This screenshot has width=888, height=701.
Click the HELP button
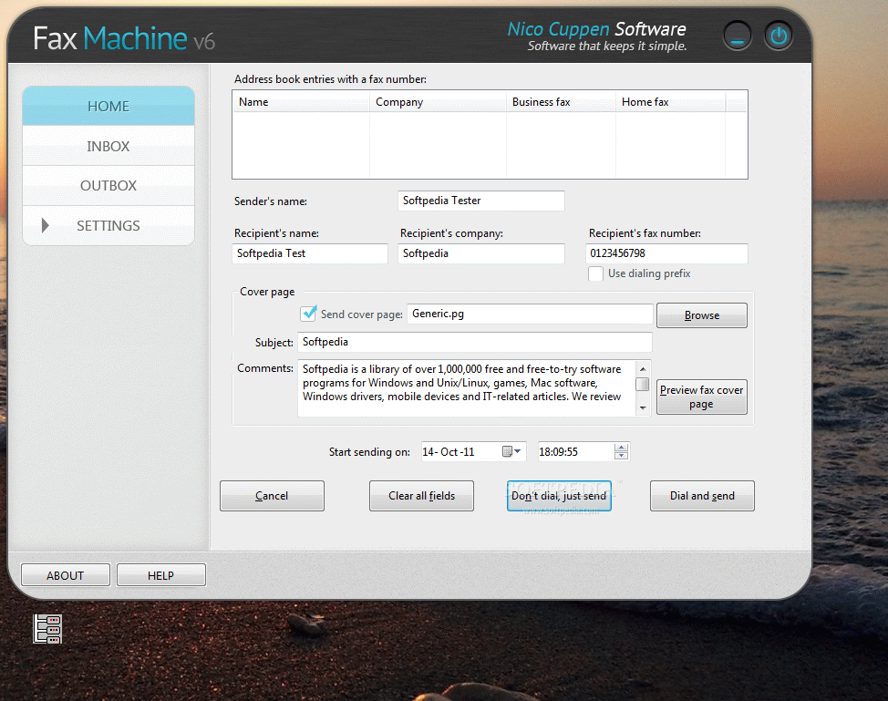(x=160, y=575)
